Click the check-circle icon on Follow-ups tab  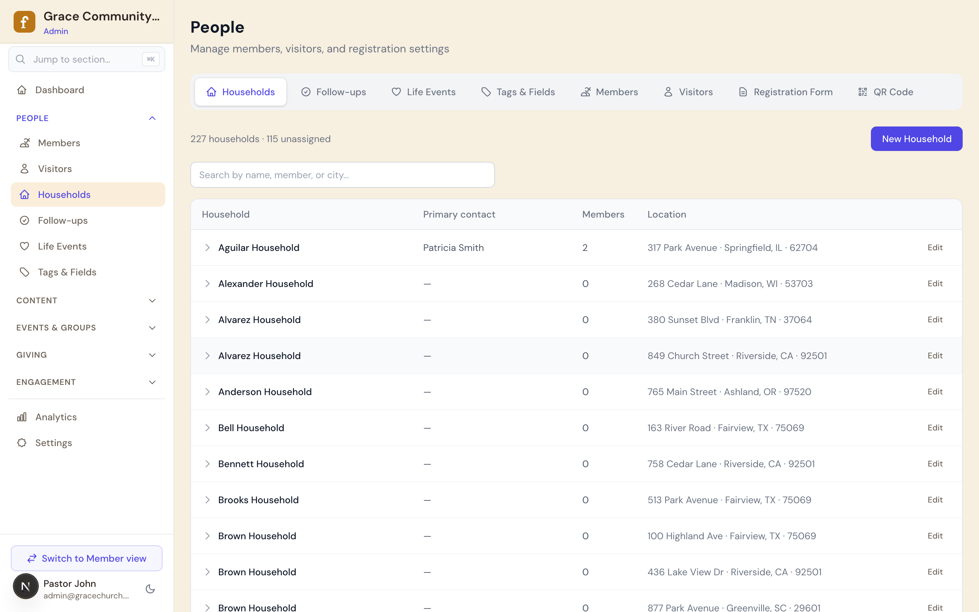[x=306, y=92]
